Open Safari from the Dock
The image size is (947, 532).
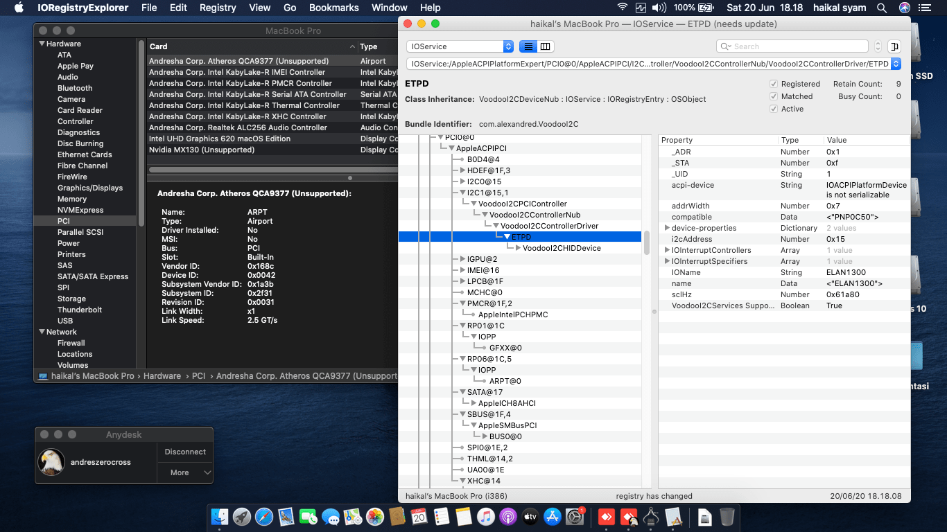[x=264, y=517]
